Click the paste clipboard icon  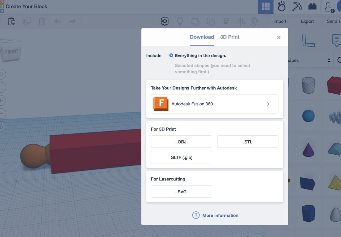click(12, 21)
